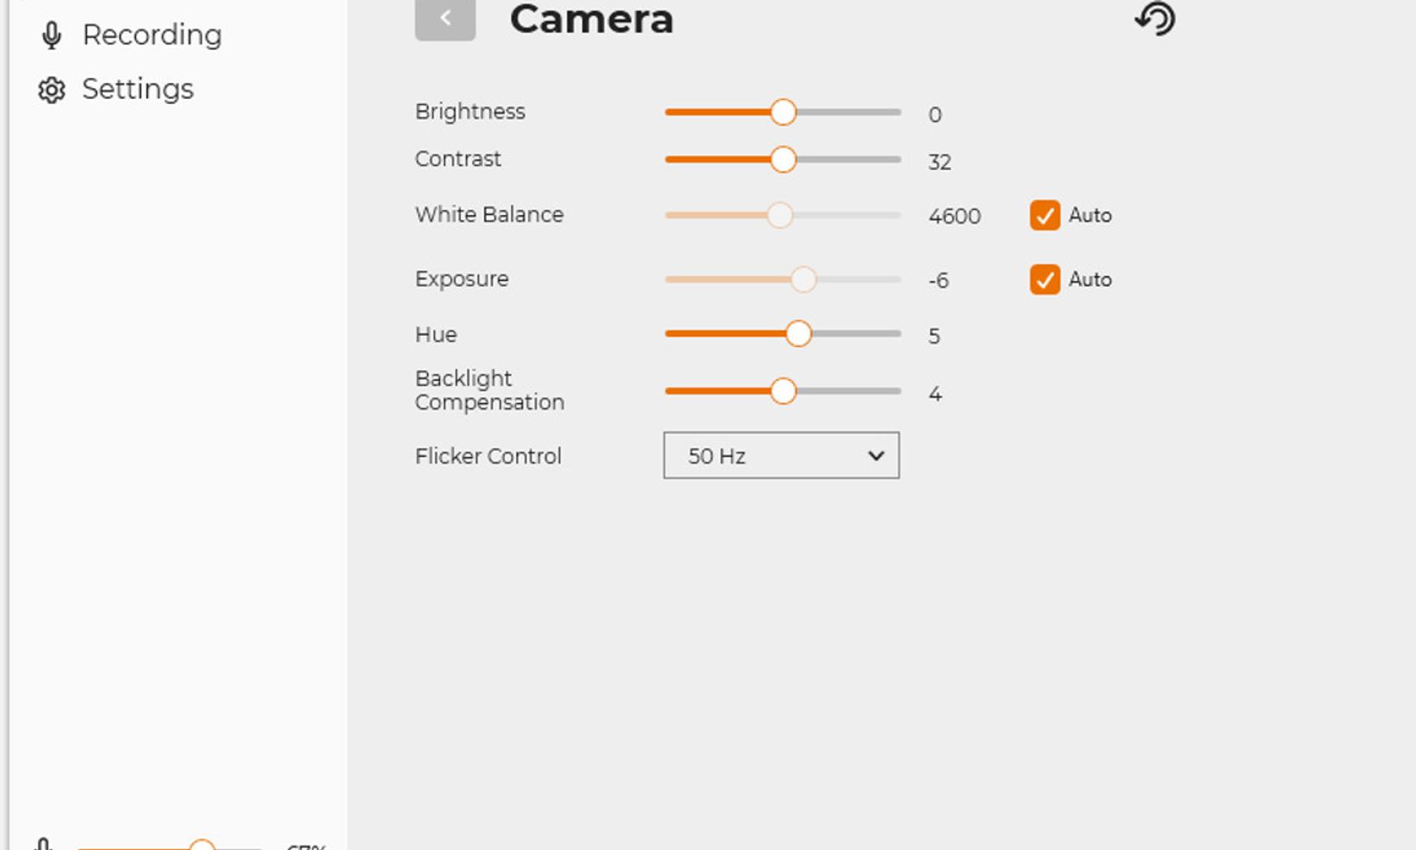
Task: Click the microphone volume slider handle at bottom
Action: (202, 846)
